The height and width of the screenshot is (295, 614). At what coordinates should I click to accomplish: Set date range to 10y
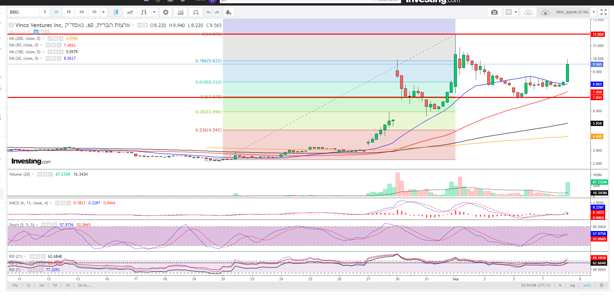click(15, 285)
